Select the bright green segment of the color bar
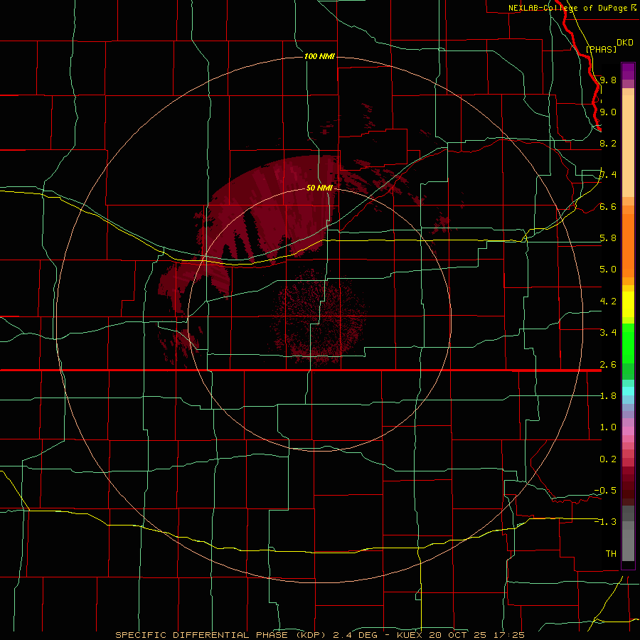Screen dimensions: 640x640 coord(628,343)
